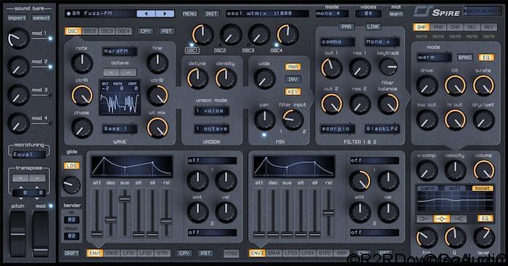The width and height of the screenshot is (508, 266).
Task: Toggle the glide LOG button
Action: pyautogui.click(x=71, y=166)
